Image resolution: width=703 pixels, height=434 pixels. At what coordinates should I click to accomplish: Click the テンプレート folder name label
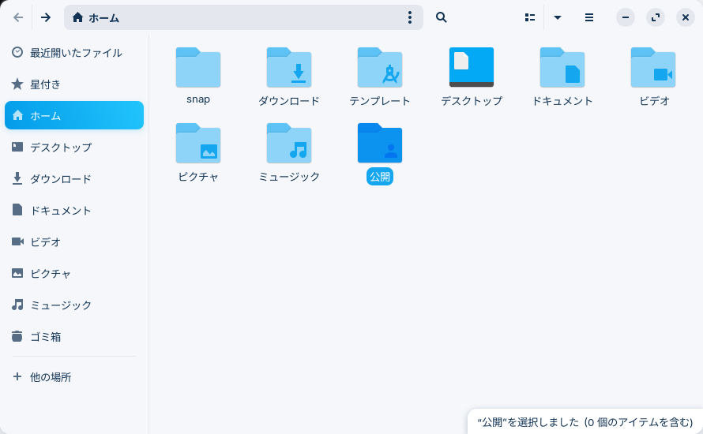[x=380, y=101]
